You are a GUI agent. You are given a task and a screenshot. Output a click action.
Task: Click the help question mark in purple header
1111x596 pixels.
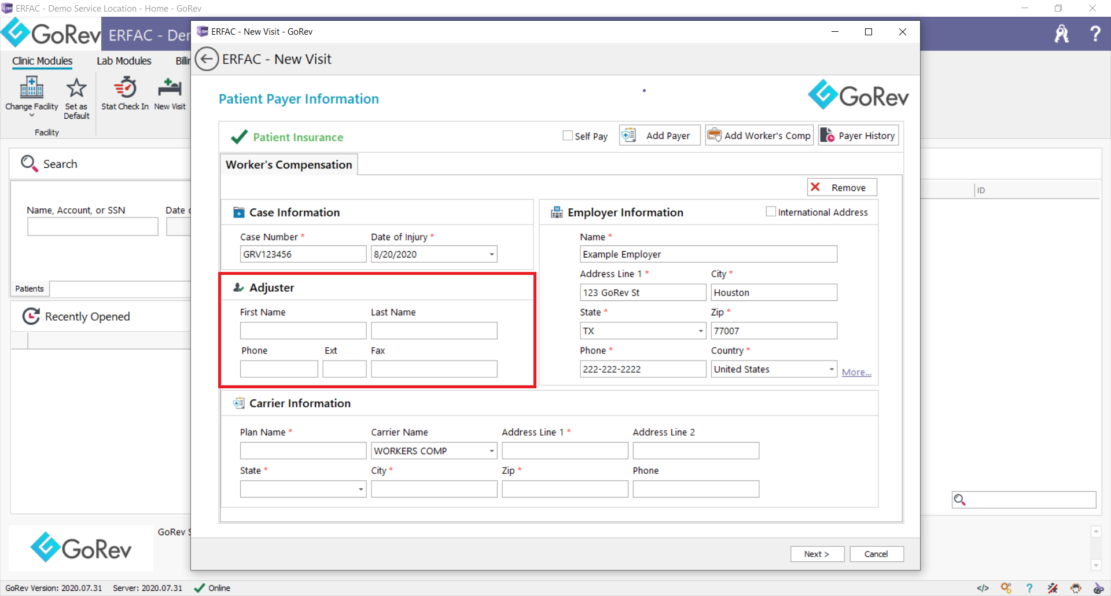click(x=1095, y=34)
